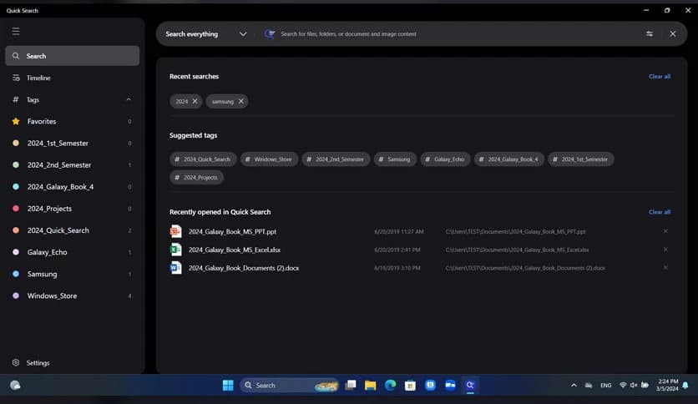This screenshot has width=698, height=404.
Task: Click the taskbar Search box
Action: (x=290, y=386)
